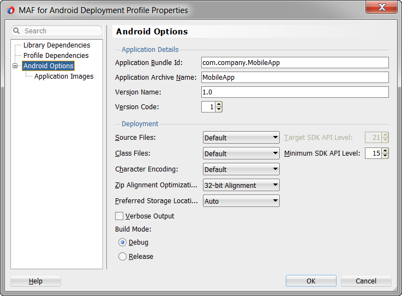402x296 pixels.
Task: Enable the Verbose Output checkbox
Action: tap(119, 216)
